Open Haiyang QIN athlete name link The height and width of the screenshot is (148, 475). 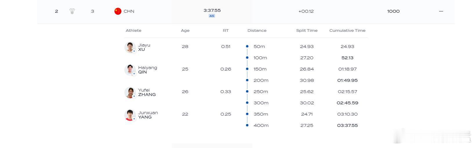coord(148,70)
